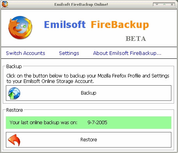Screen dimensions: 178x153
Task: Click the blue Emilsoft heading text
Action: [x=65, y=25]
